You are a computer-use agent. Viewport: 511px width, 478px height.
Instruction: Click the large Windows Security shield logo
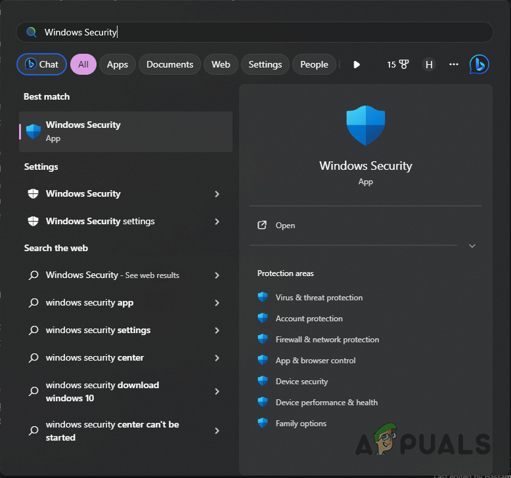[x=366, y=125]
